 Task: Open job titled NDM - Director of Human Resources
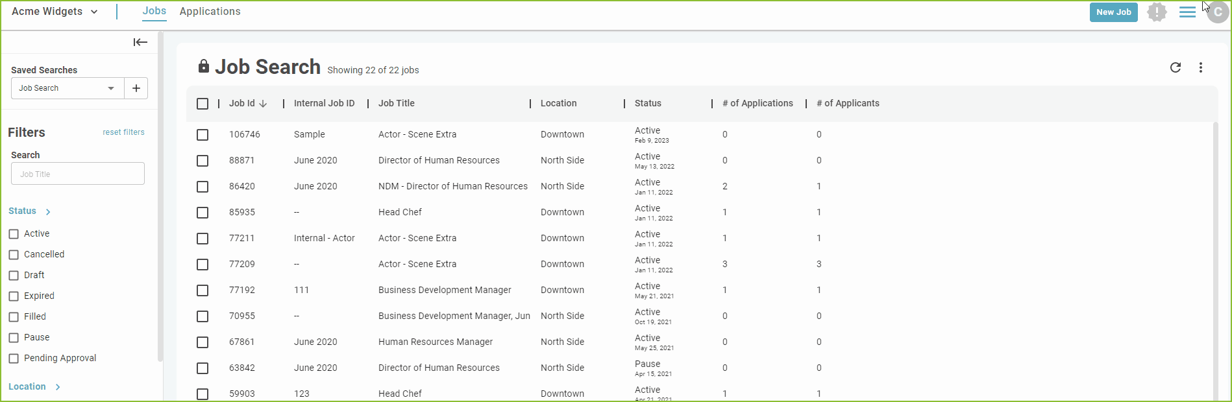[453, 186]
